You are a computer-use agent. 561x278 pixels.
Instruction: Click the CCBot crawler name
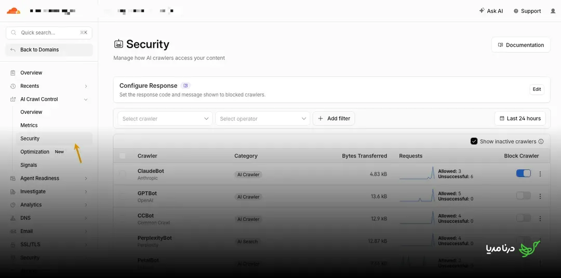pos(145,216)
